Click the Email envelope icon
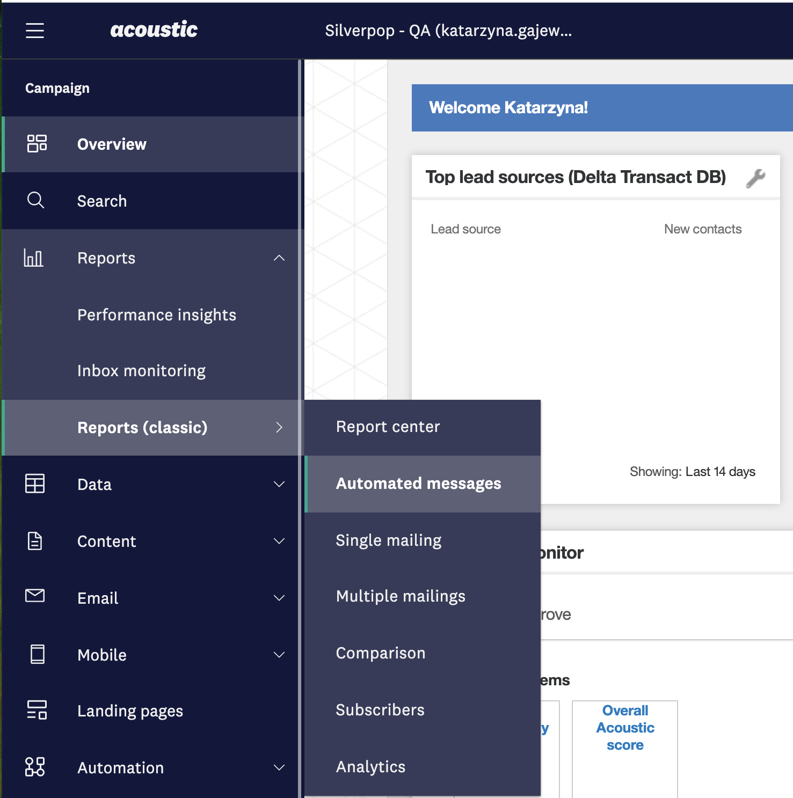 click(x=35, y=596)
